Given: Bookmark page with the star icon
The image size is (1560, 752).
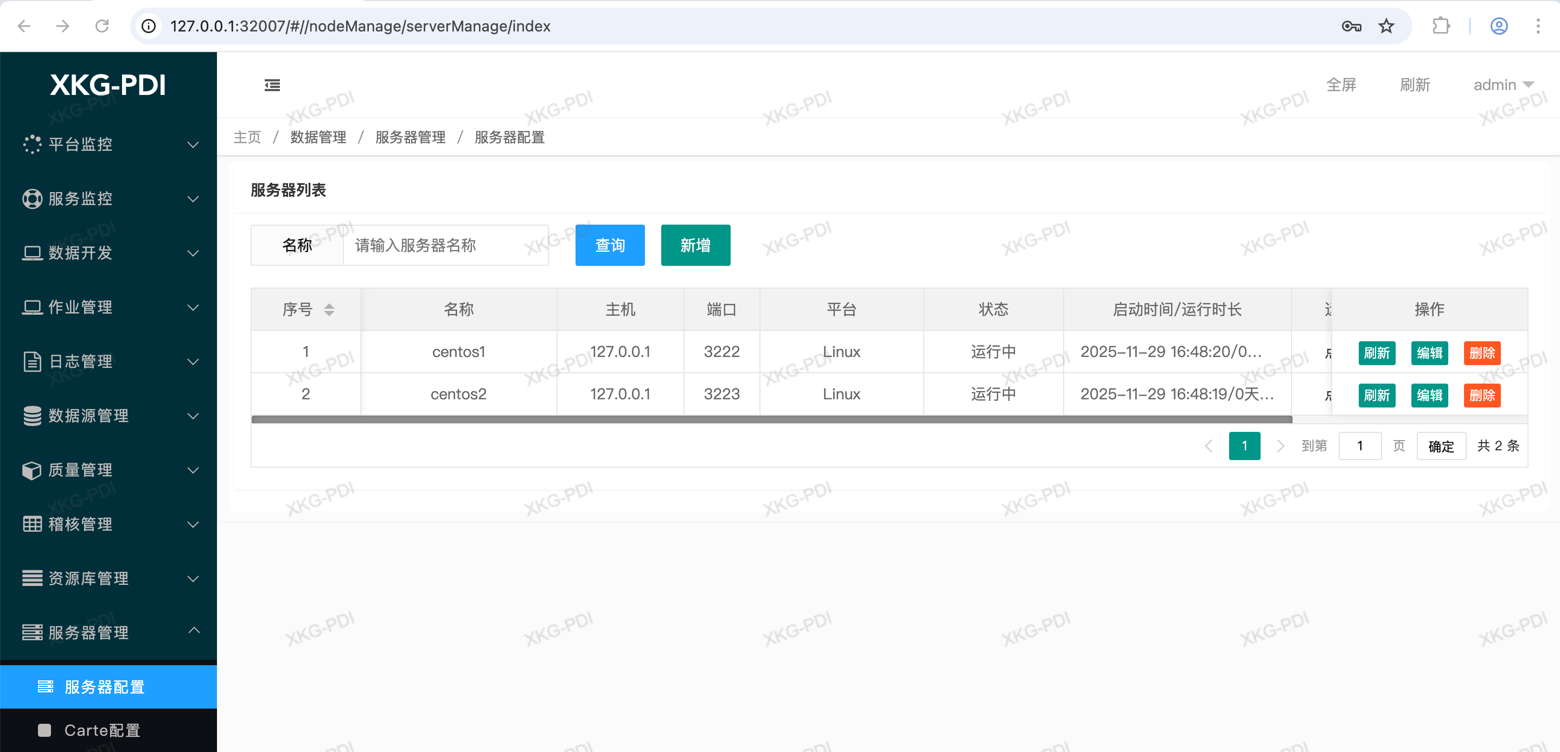Looking at the screenshot, I should 1386,26.
